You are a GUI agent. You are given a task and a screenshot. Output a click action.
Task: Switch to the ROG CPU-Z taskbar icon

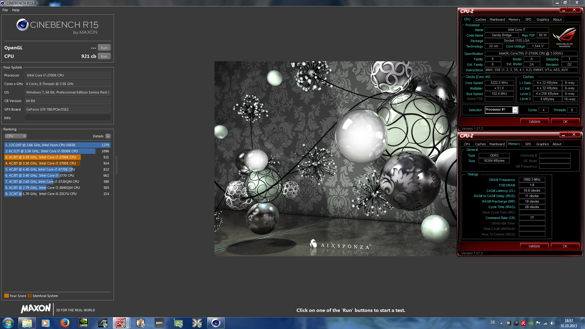pos(121,323)
